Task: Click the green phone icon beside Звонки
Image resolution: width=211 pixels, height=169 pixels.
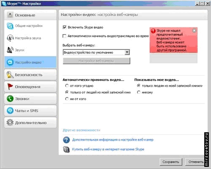Action: pos(10,98)
